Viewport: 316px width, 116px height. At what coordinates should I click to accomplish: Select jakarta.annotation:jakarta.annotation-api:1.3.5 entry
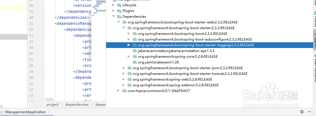(x=176, y=51)
